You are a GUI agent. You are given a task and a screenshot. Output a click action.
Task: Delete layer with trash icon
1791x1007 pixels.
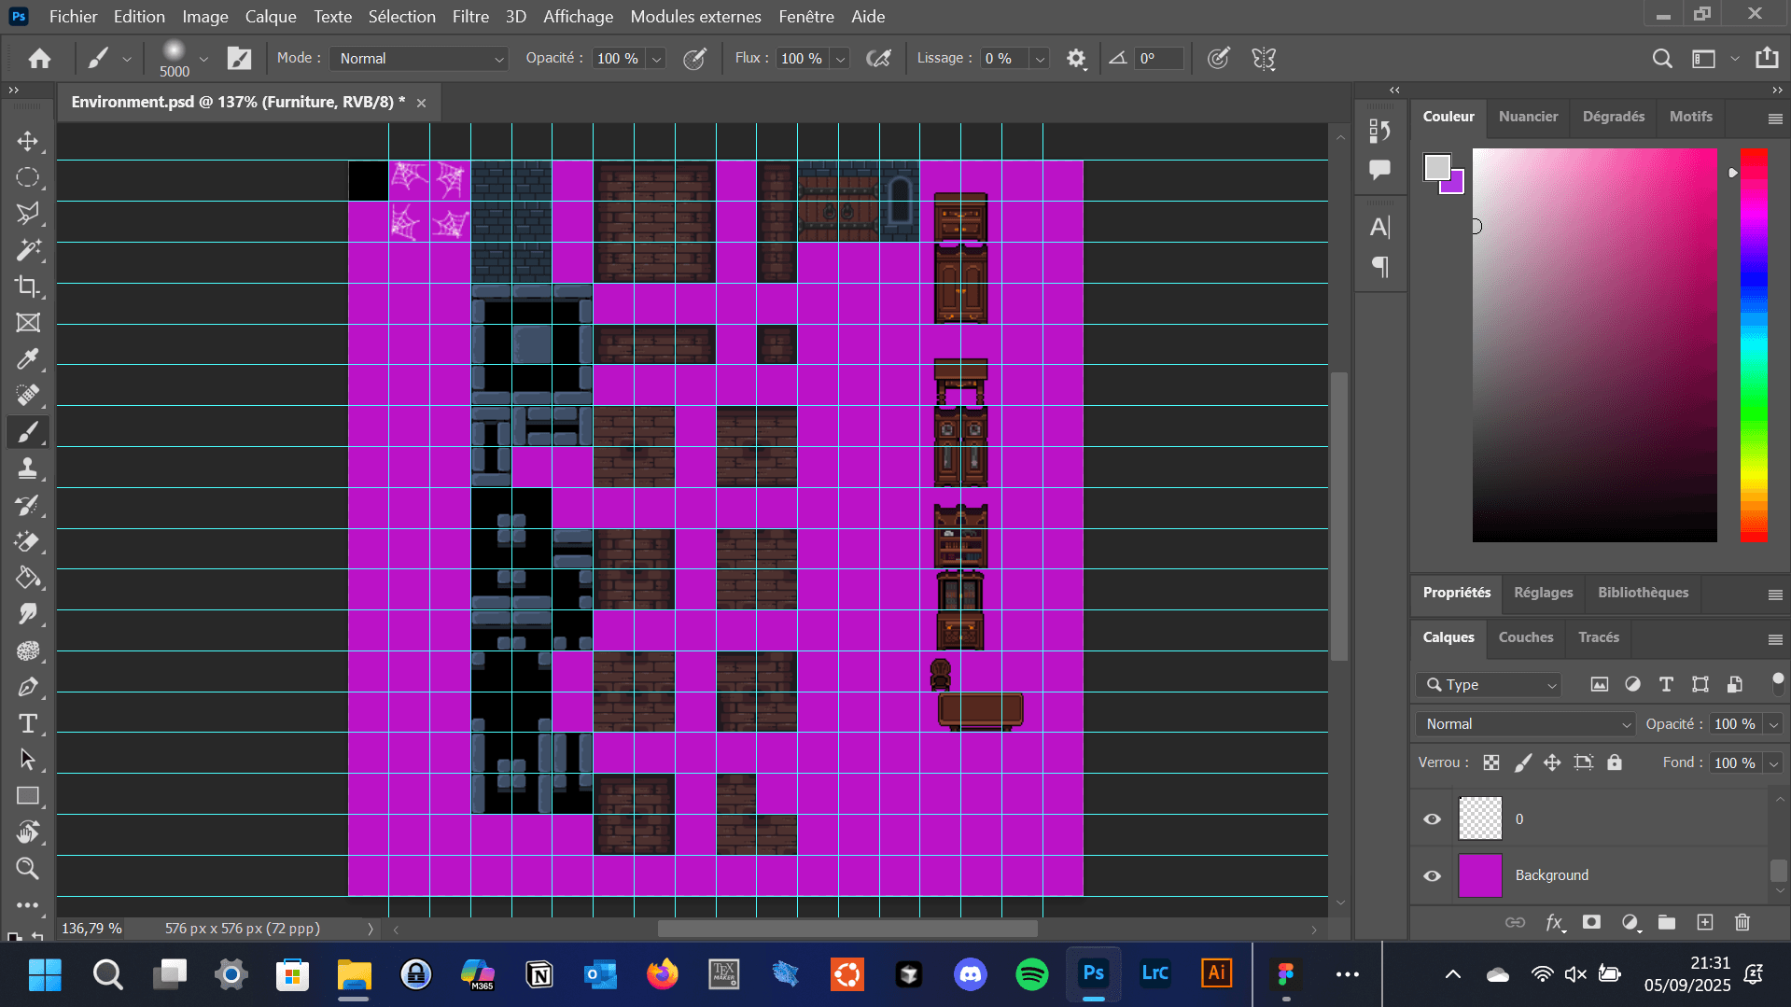[1742, 922]
